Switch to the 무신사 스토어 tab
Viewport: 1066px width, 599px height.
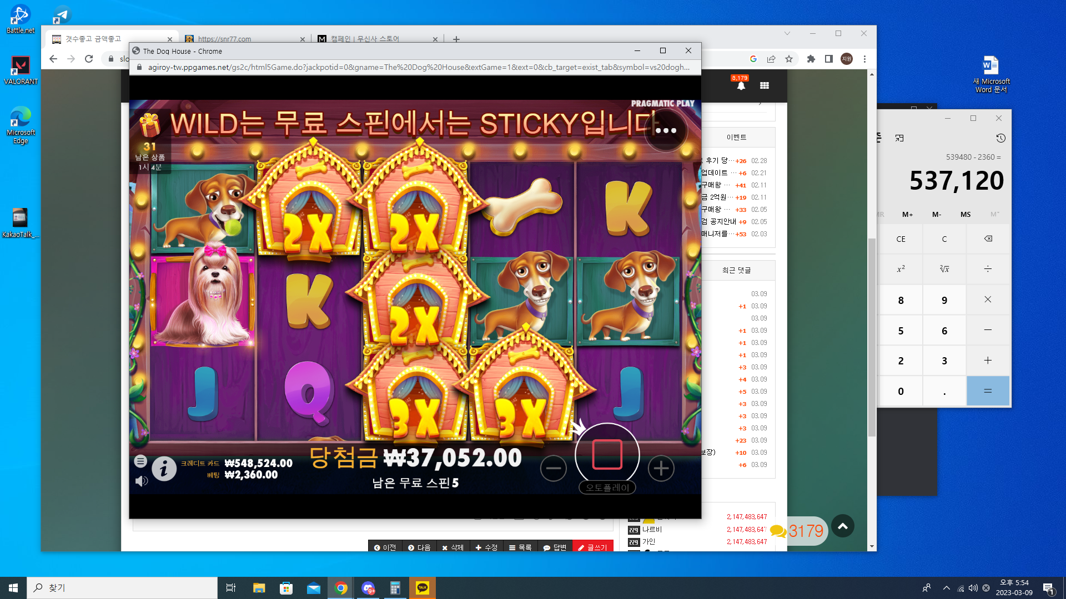tap(378, 39)
